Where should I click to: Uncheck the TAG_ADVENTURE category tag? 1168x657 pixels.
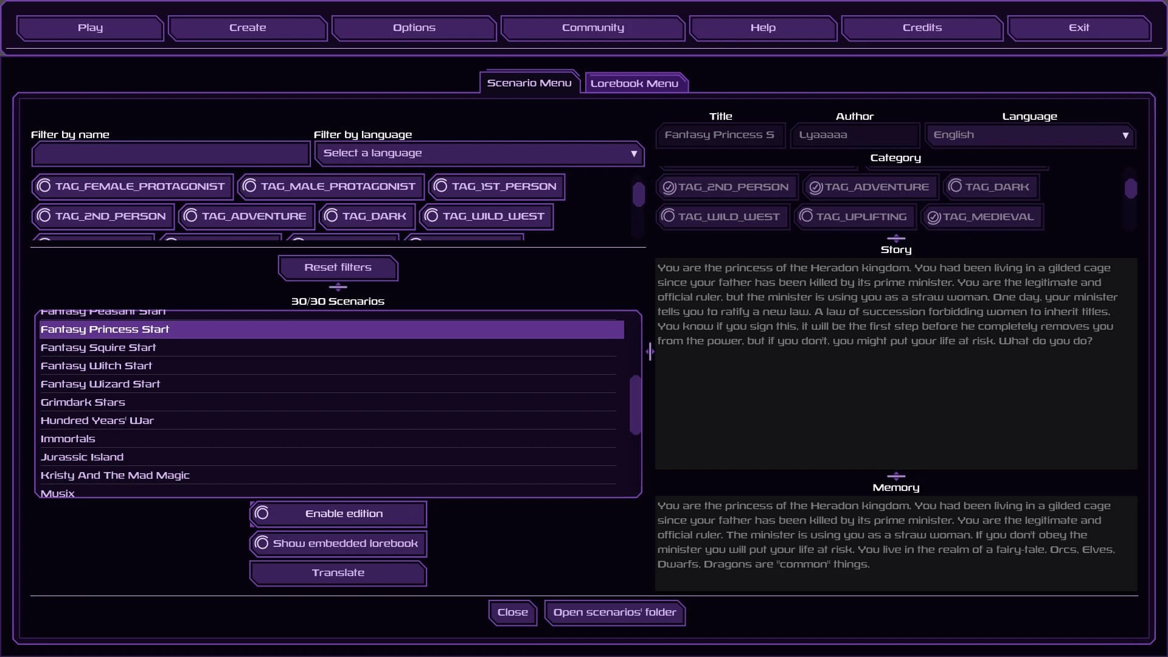click(870, 187)
